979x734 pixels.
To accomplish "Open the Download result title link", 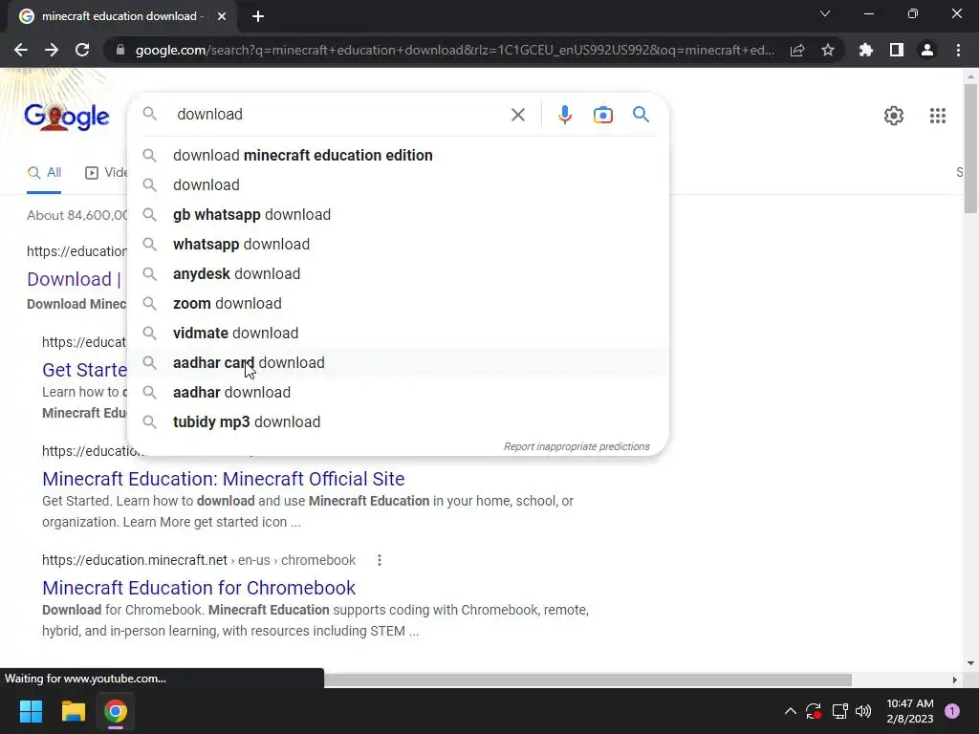I will click(x=75, y=279).
